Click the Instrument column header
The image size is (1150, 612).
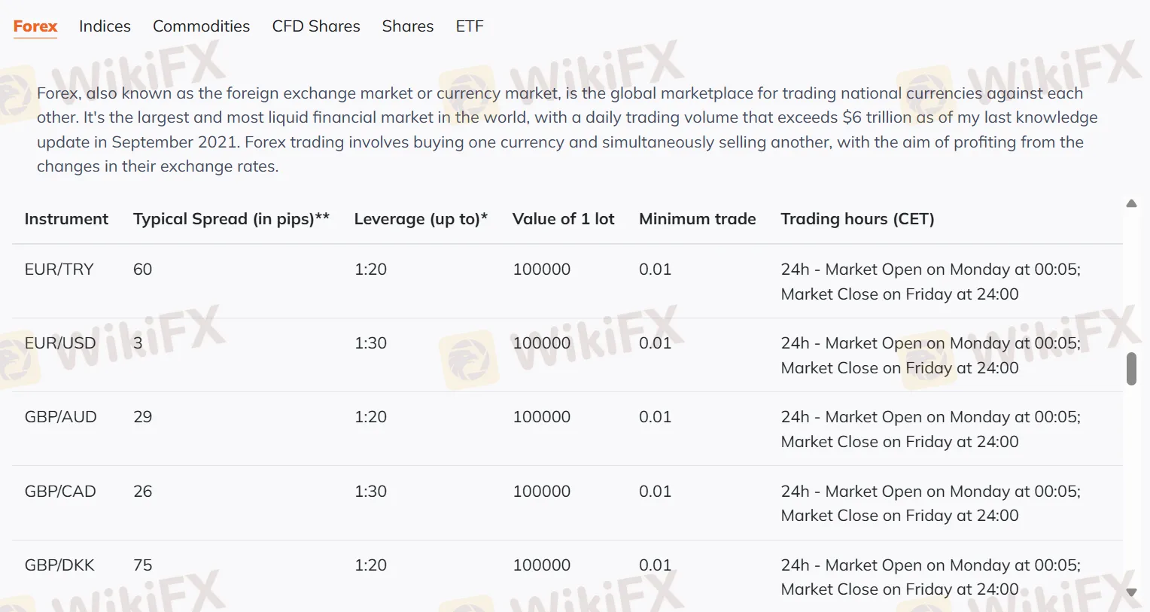(66, 218)
